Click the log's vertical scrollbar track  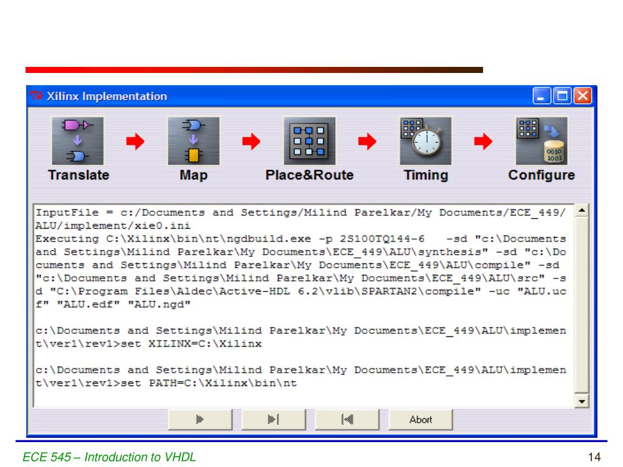[582, 306]
